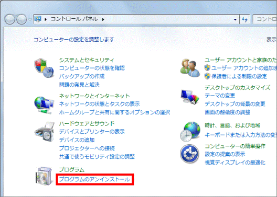The width and height of the screenshot is (277, 197).
Task: Click 視覚ディスプレイの最適化 link
Action: tap(235, 163)
